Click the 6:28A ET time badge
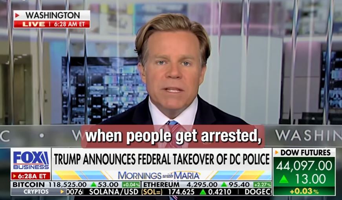Image resolution: width=342 pixels, height=200 pixels. 31,176
